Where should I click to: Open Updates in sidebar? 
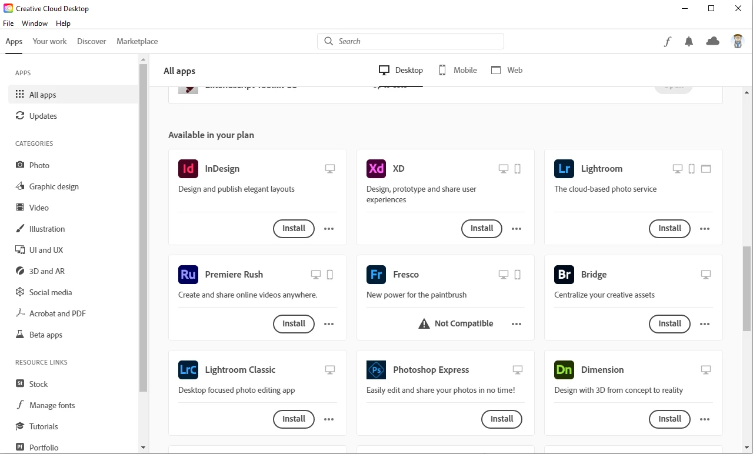click(x=74, y=116)
